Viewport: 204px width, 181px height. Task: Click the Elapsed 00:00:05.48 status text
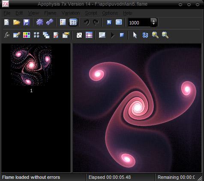pyautogui.click(x=110, y=177)
